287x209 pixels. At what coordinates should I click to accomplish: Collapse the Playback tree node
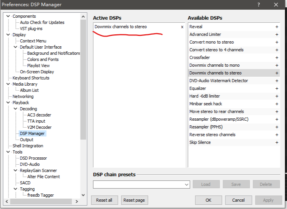click(x=9, y=103)
